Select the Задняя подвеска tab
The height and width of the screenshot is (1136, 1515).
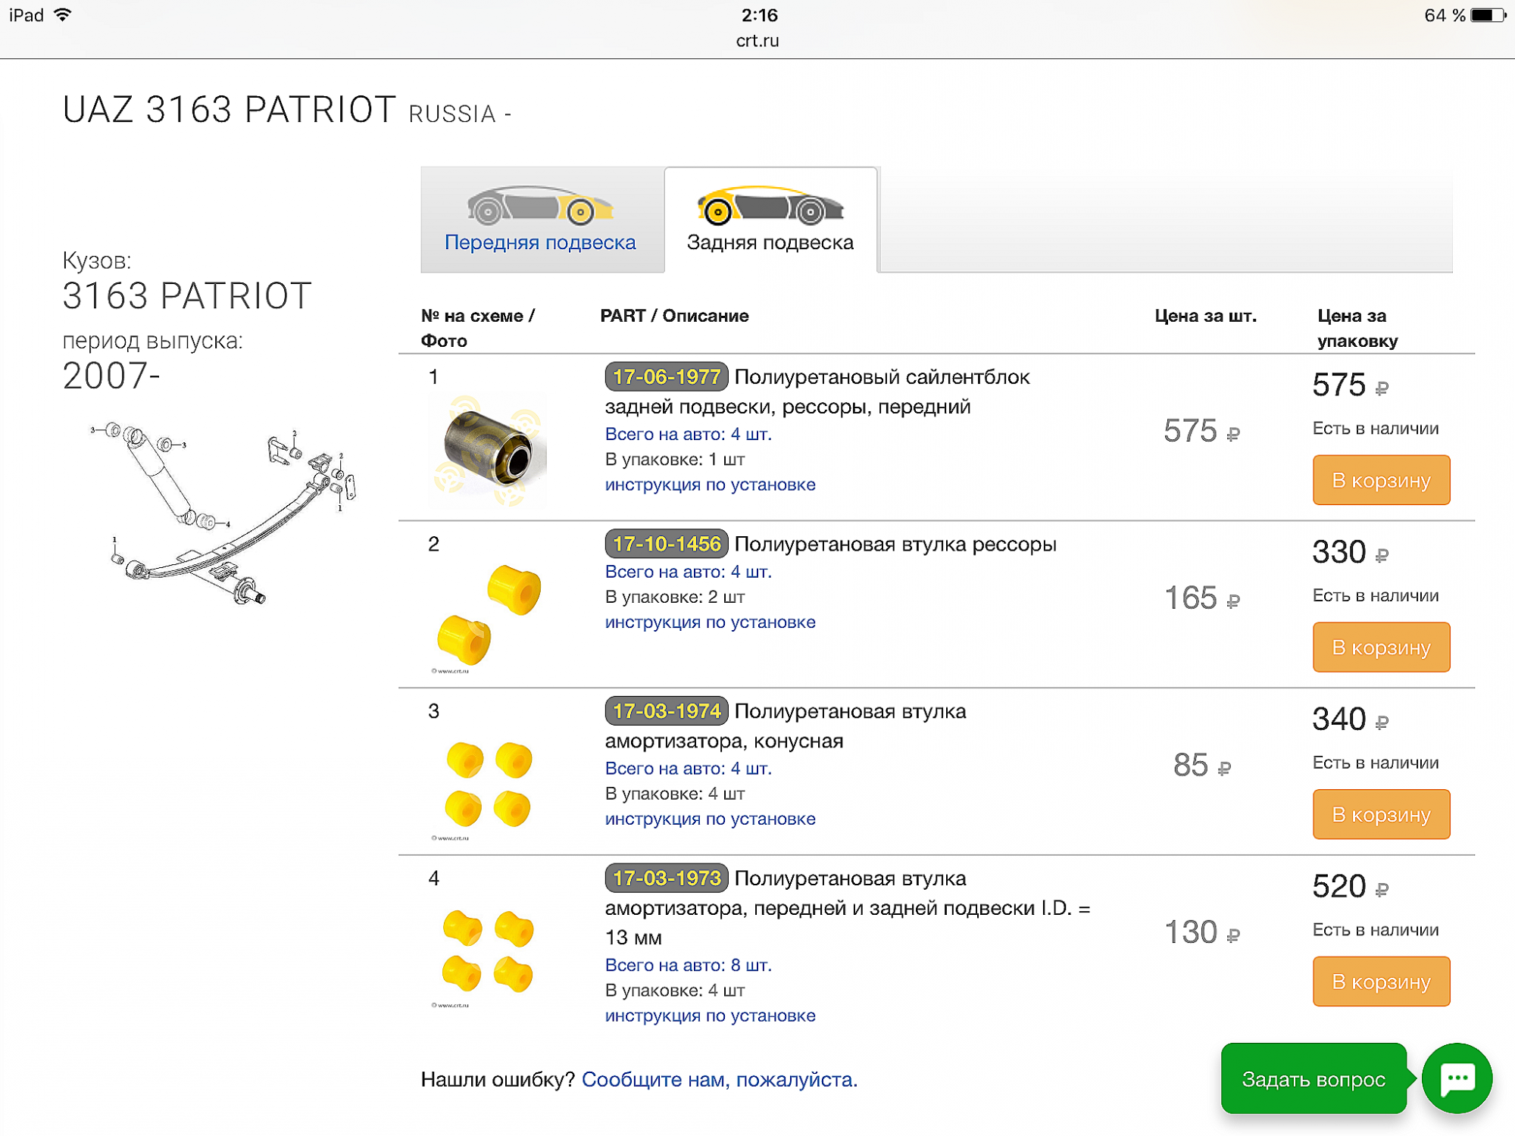click(770, 220)
